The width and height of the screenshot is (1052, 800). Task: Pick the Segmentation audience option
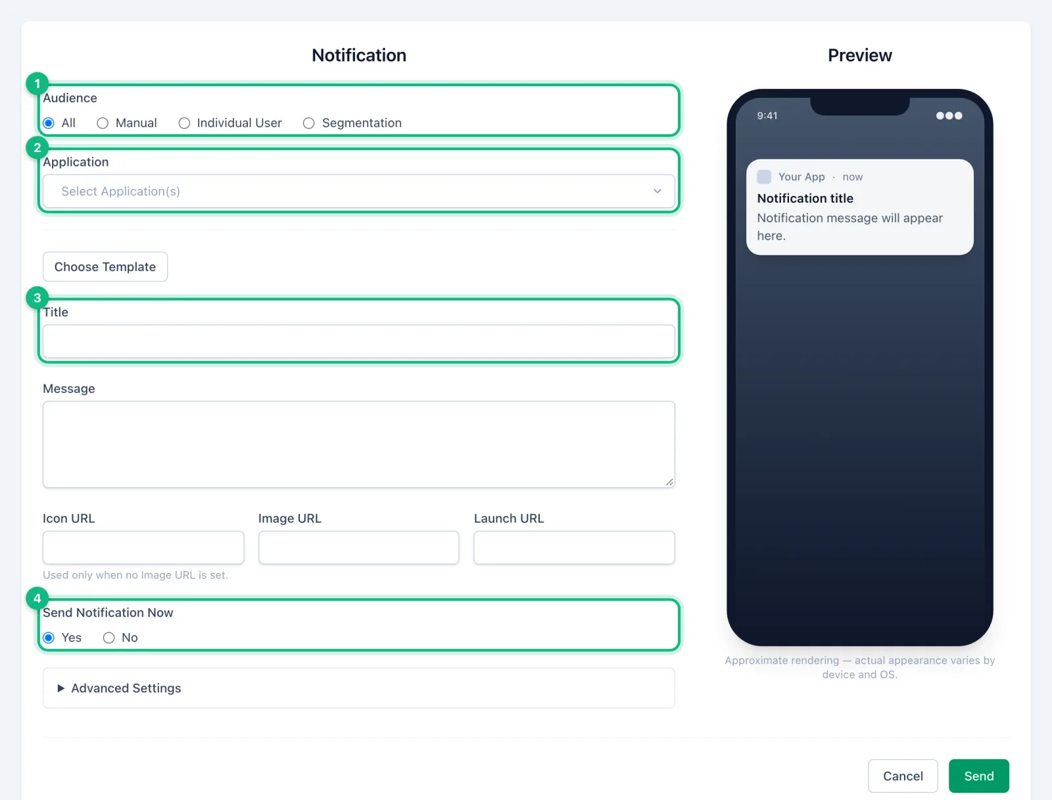(308, 123)
